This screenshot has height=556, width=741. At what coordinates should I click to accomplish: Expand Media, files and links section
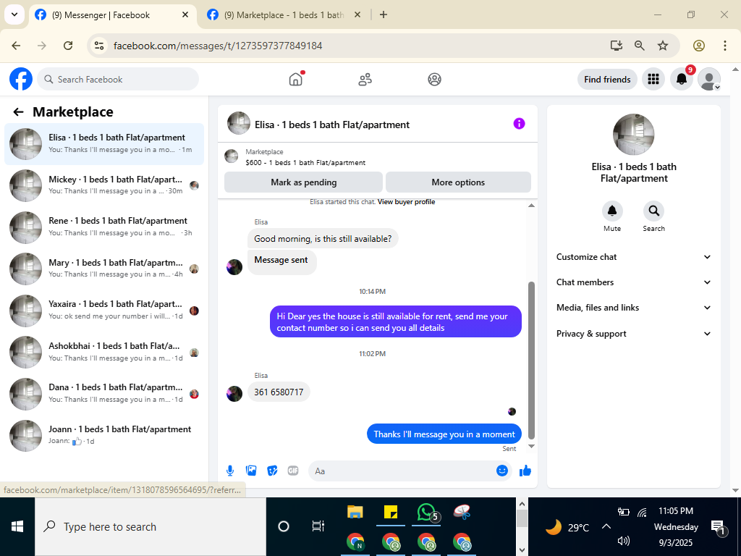point(633,308)
